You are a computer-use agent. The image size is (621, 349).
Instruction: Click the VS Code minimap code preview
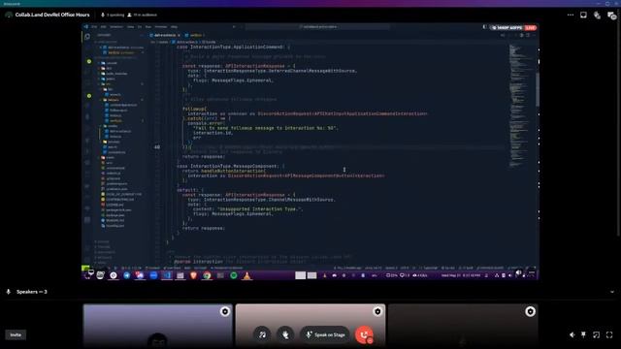click(x=520, y=107)
